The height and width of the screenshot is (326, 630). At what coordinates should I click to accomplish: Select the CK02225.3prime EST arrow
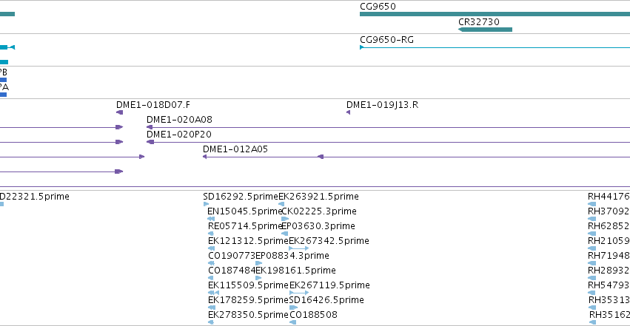click(x=285, y=219)
